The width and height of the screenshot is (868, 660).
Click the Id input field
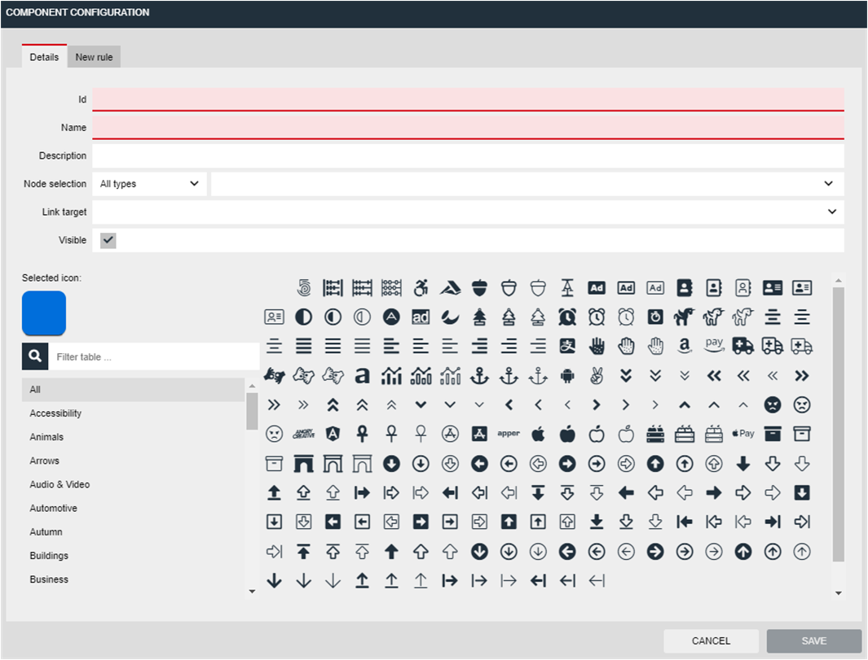469,99
